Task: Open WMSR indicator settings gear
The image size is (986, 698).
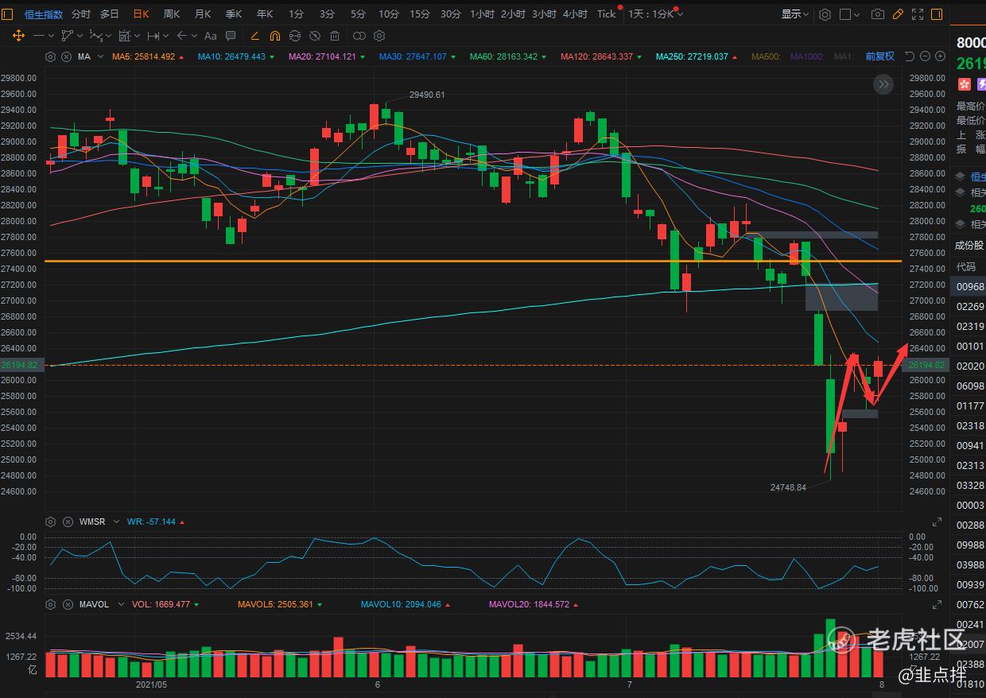Action: tap(50, 522)
